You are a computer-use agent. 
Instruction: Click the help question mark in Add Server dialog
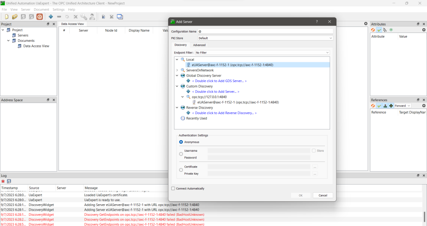316,21
